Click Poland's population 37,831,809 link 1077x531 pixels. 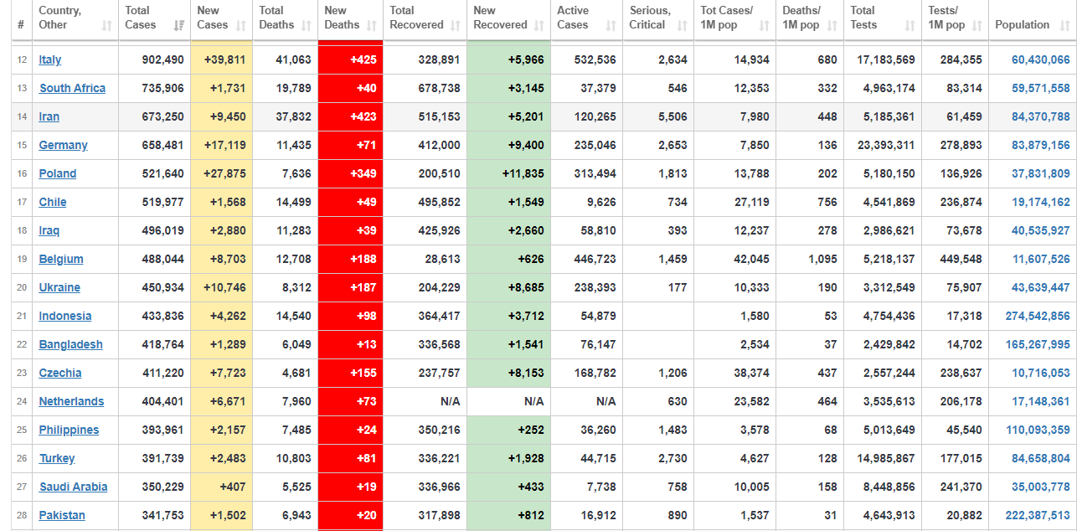(x=1040, y=173)
